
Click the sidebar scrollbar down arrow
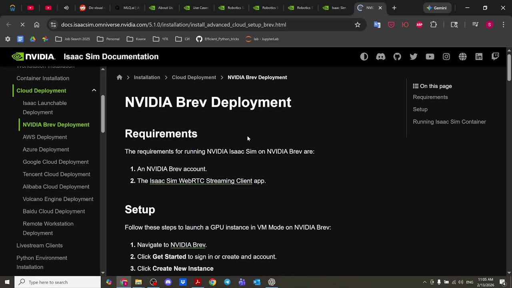(x=103, y=272)
